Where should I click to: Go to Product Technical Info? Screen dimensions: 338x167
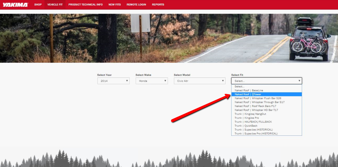[86, 5]
